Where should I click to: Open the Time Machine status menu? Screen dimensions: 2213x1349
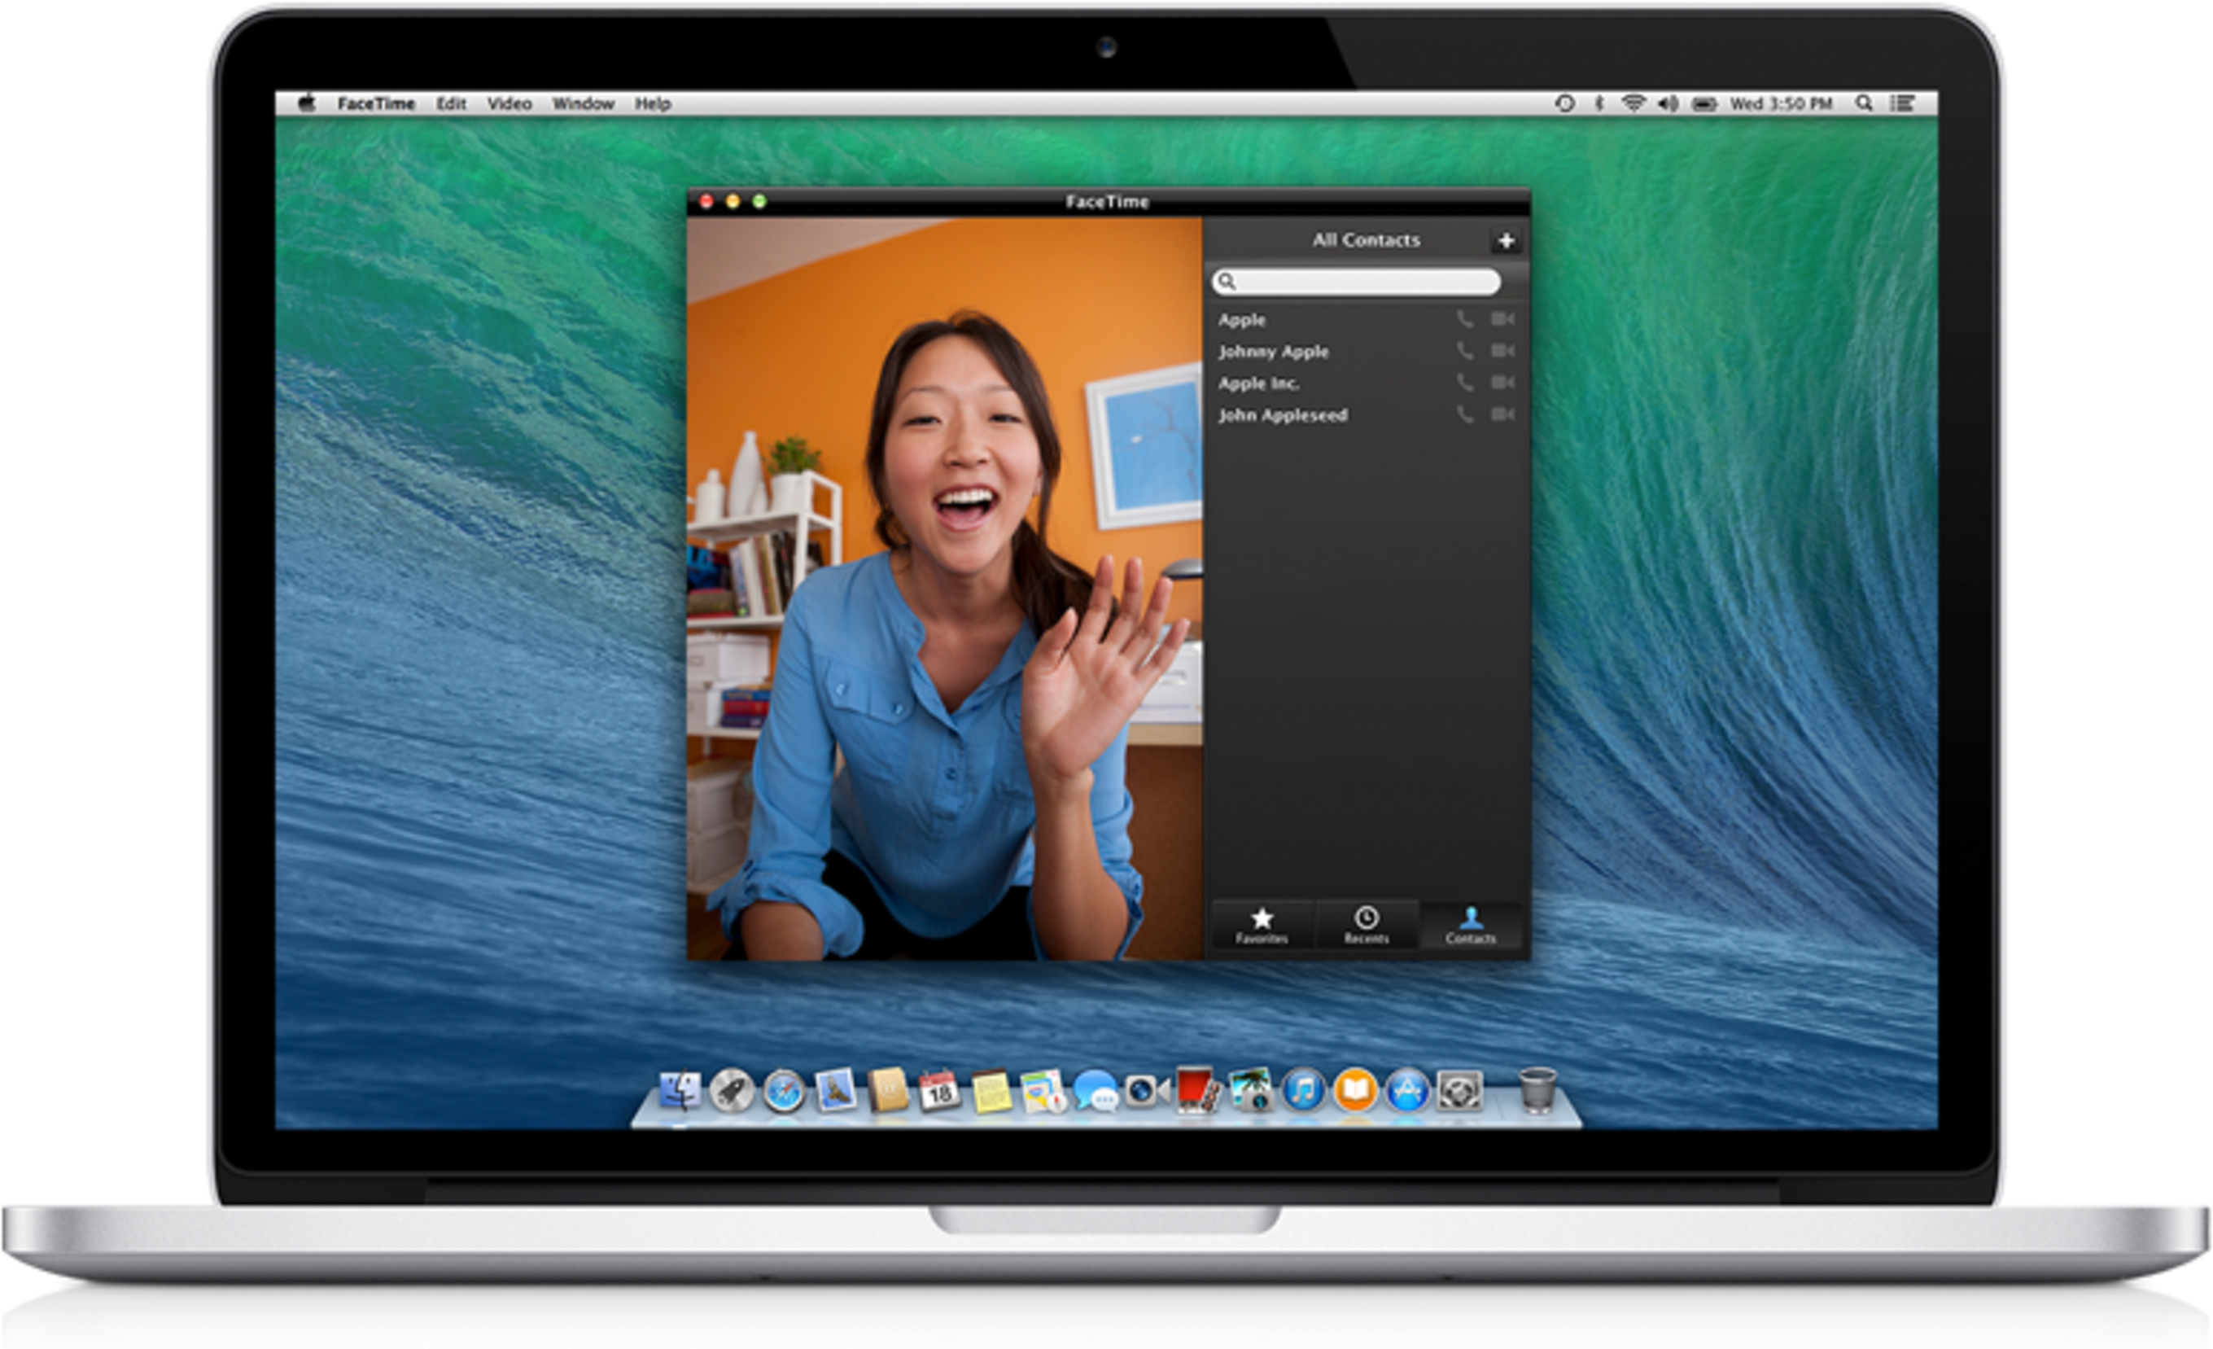coord(1564,103)
